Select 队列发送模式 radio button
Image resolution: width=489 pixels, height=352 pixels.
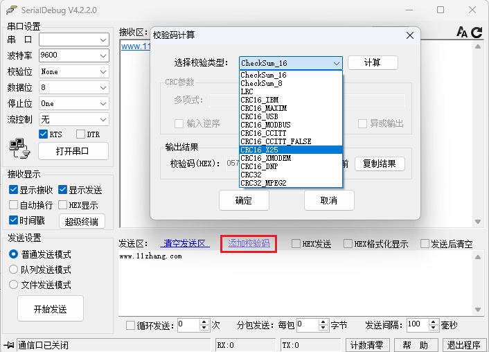point(13,270)
